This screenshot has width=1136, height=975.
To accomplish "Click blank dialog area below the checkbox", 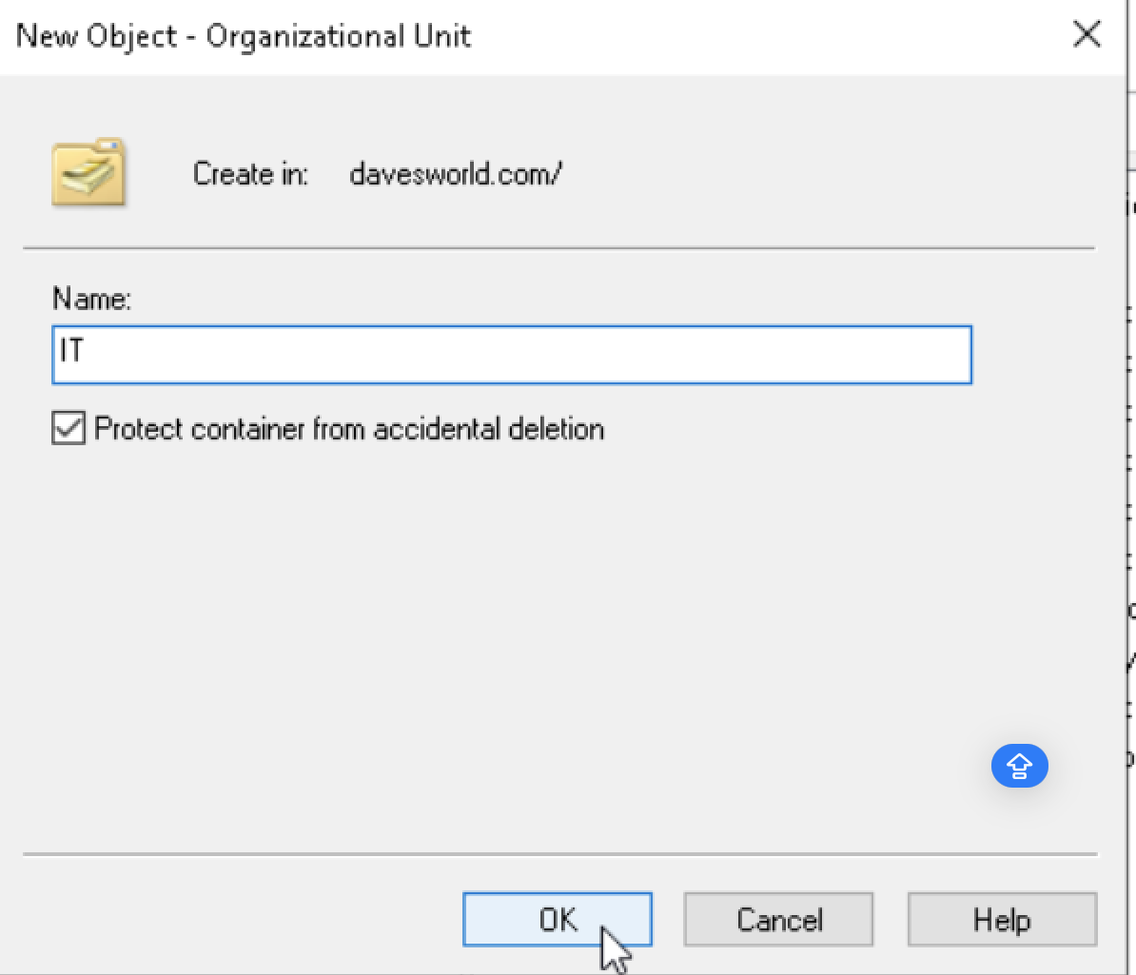I will pyautogui.click(x=507, y=615).
